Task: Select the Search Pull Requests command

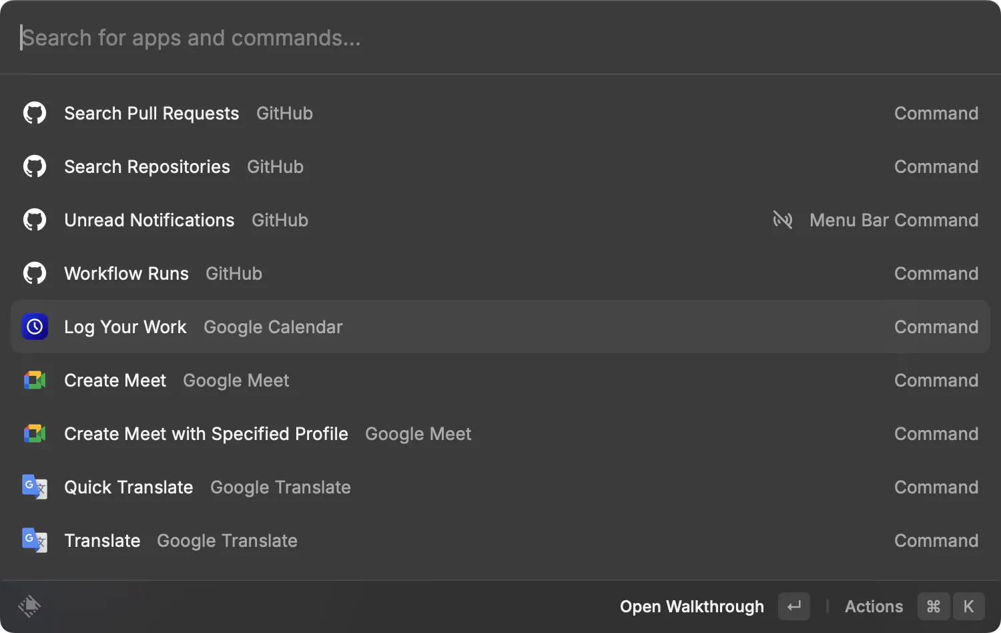Action: coord(500,113)
